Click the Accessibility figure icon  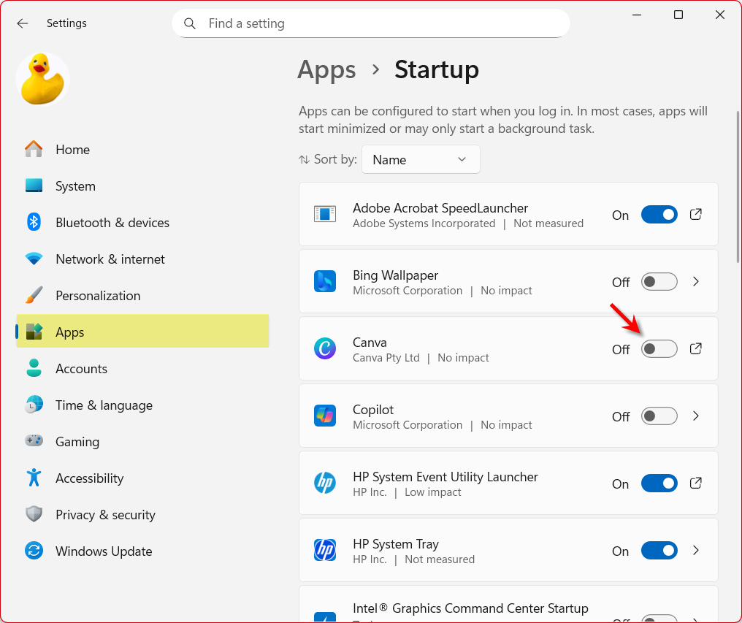coord(34,478)
